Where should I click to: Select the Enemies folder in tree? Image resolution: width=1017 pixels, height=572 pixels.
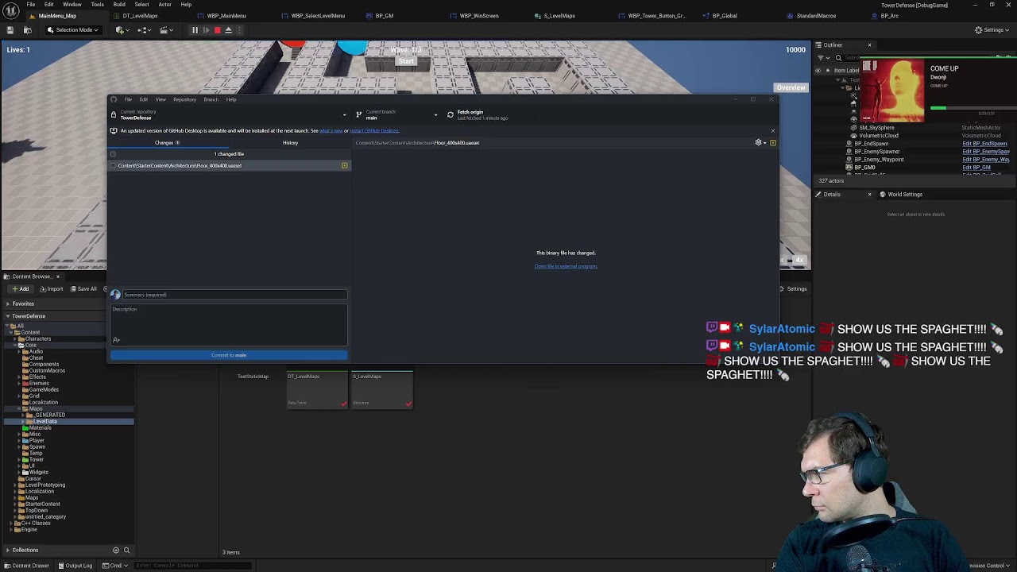tap(38, 384)
